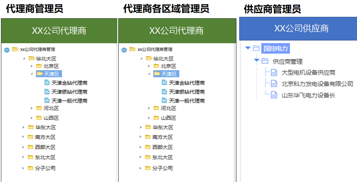This screenshot has height=182, width=357.
Task: Expand 华东大区 arrow in the middle tree
Action: tap(141, 127)
